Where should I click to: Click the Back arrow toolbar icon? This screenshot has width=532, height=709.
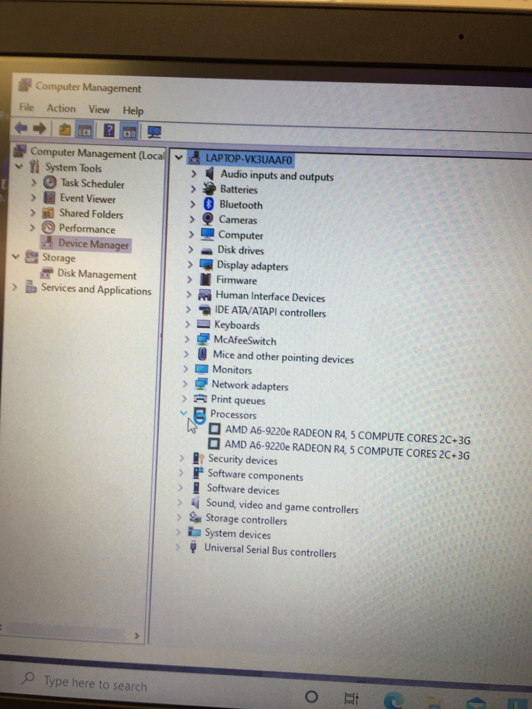tap(20, 129)
